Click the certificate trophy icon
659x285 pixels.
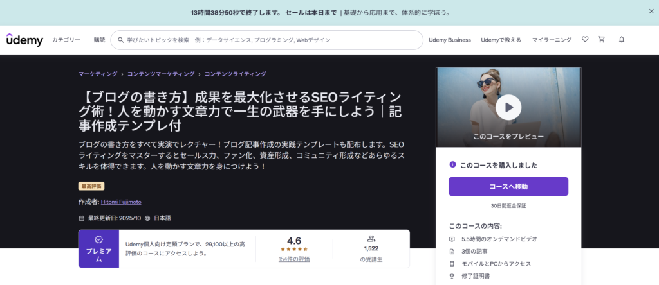pos(452,276)
